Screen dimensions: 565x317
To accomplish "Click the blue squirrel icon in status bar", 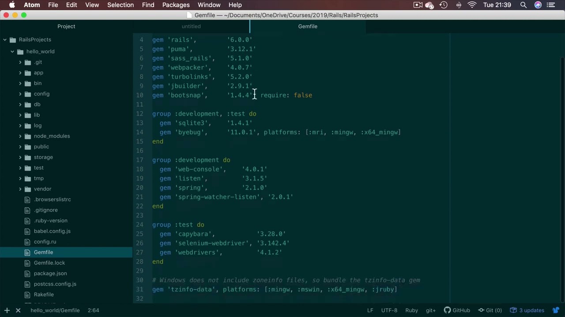I will coord(556,310).
